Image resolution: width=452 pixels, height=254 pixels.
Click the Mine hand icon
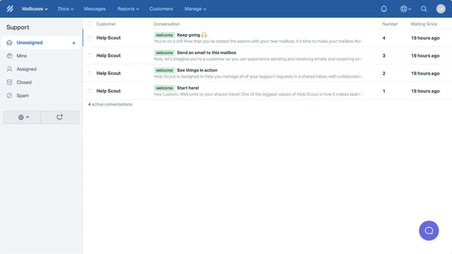pos(10,56)
